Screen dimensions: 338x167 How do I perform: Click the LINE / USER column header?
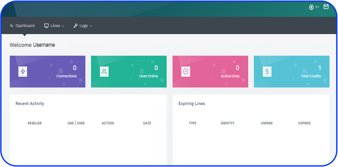[76, 123]
